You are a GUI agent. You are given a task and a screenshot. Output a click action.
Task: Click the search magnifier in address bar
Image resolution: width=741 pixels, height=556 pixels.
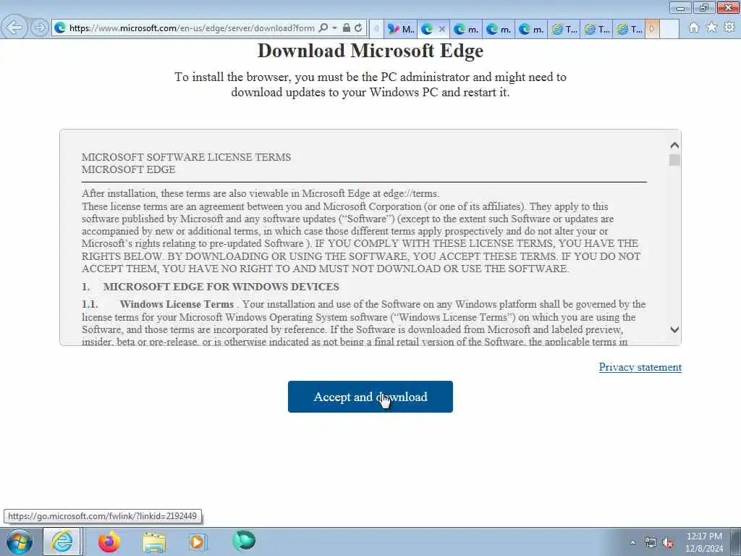point(323,28)
